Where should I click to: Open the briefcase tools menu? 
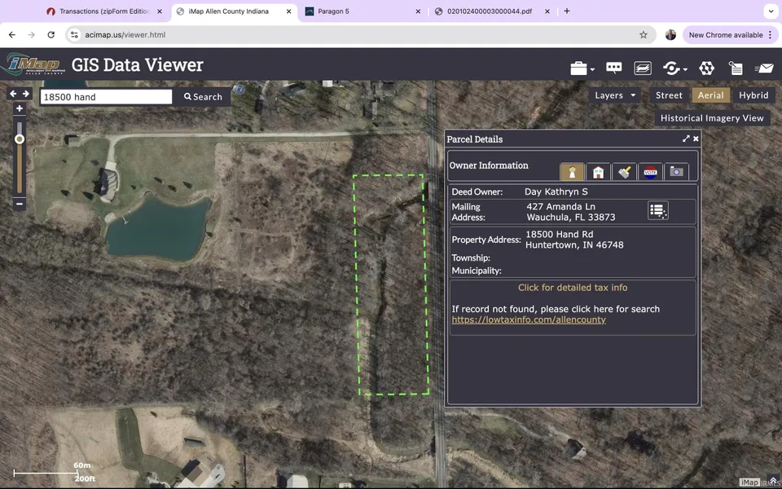581,68
